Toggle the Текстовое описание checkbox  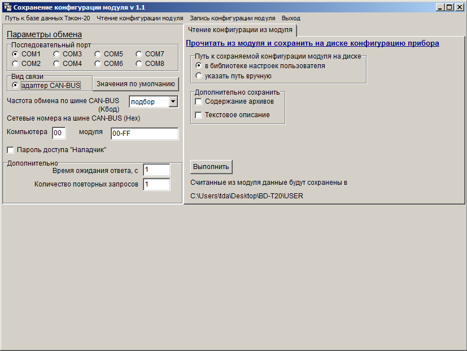click(198, 115)
